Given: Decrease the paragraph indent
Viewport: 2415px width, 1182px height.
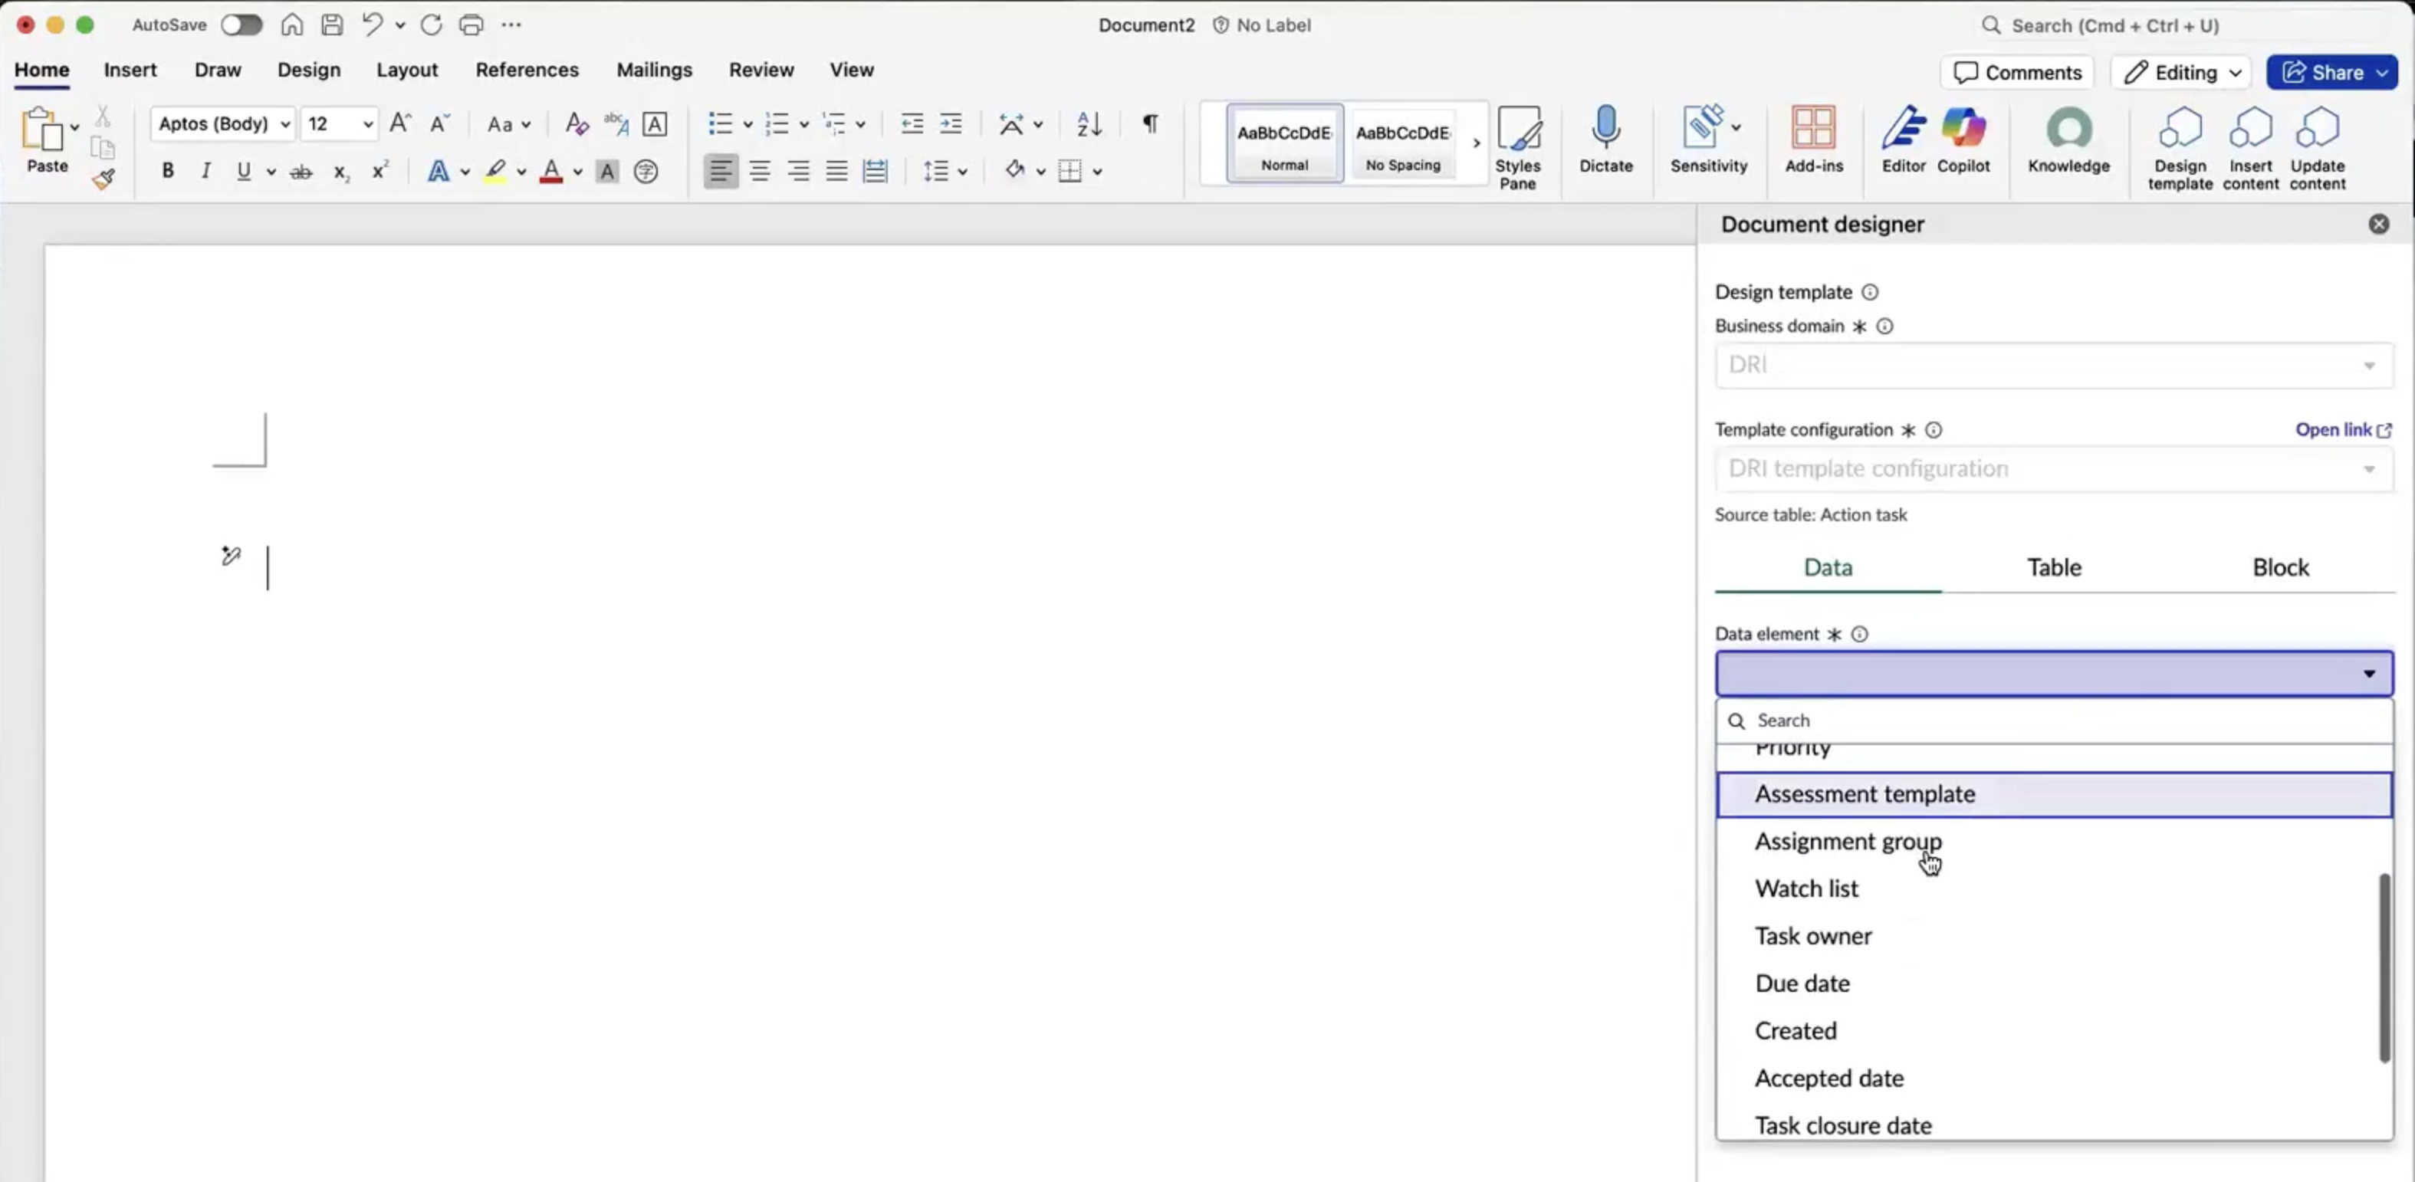Looking at the screenshot, I should coord(912,123).
